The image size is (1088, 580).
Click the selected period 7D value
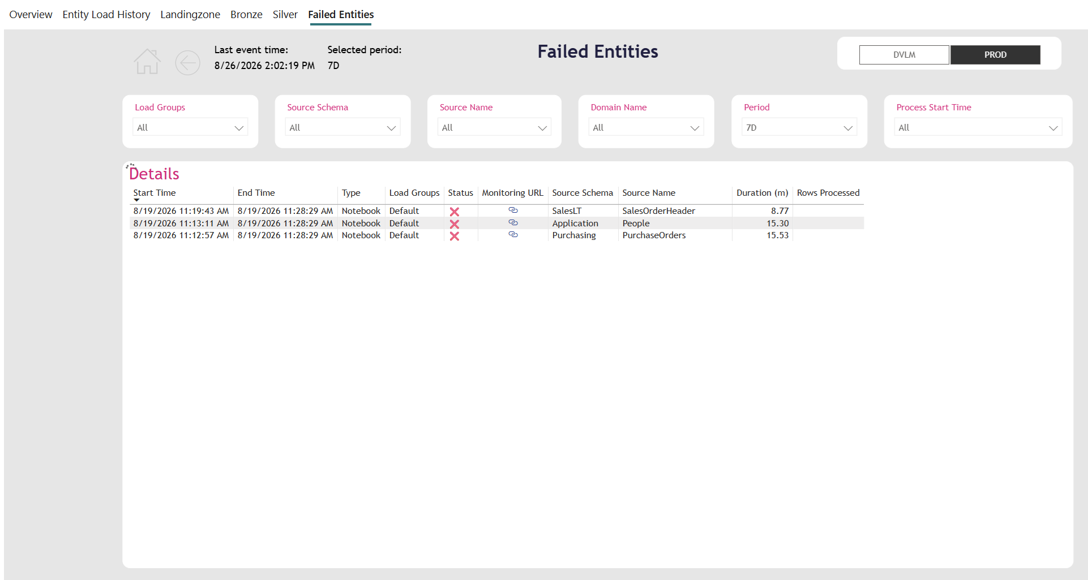[333, 66]
